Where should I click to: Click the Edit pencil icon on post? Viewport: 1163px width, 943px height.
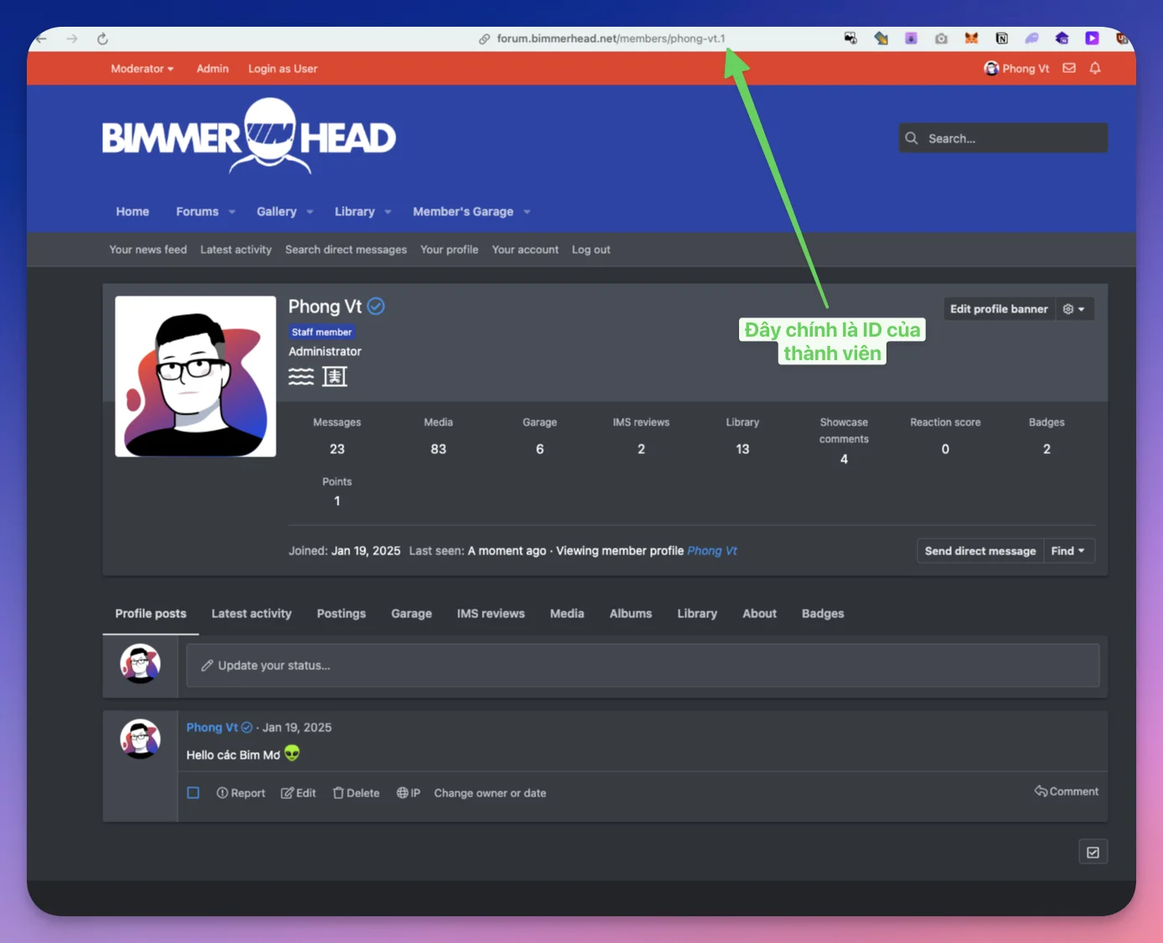[x=287, y=793]
